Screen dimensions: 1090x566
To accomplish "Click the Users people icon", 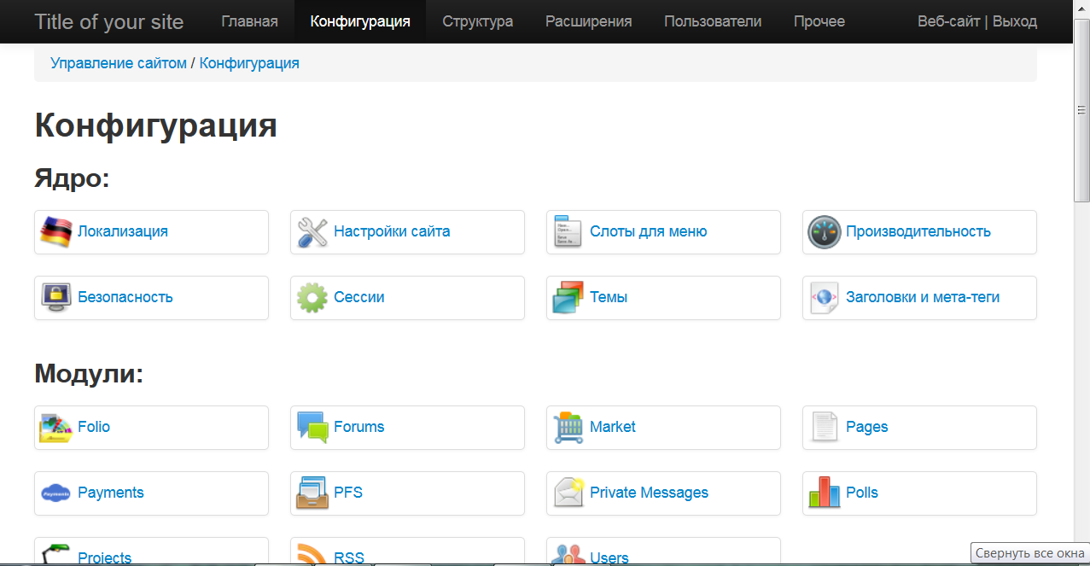I will [x=568, y=554].
